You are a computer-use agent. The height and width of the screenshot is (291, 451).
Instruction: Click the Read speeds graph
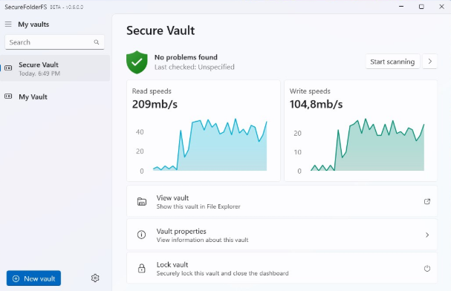[x=210, y=145]
